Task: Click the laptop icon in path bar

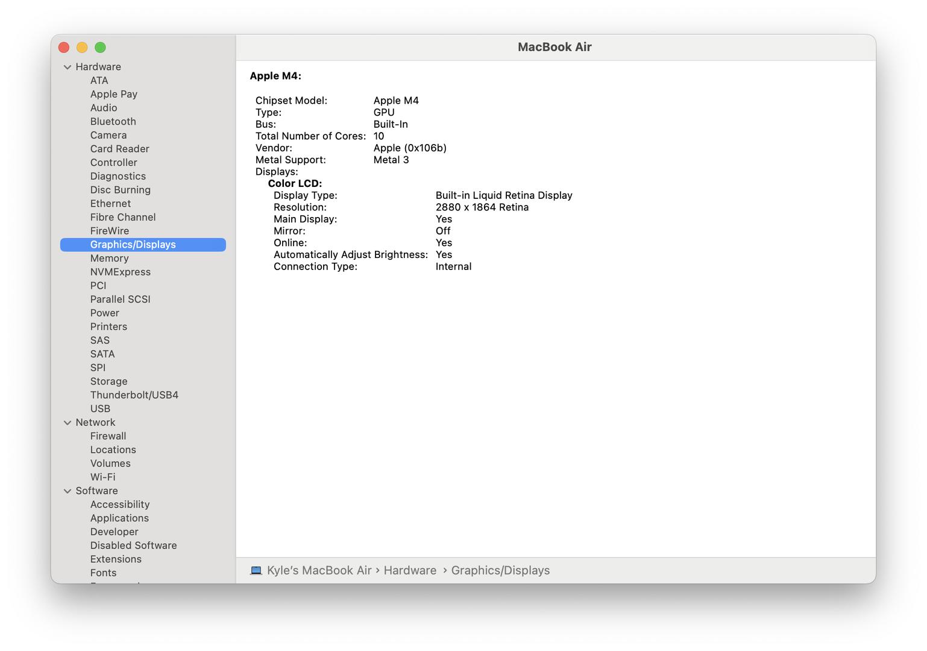Action: click(256, 570)
